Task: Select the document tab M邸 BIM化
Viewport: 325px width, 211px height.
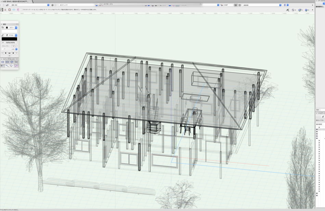Action: 15,1
